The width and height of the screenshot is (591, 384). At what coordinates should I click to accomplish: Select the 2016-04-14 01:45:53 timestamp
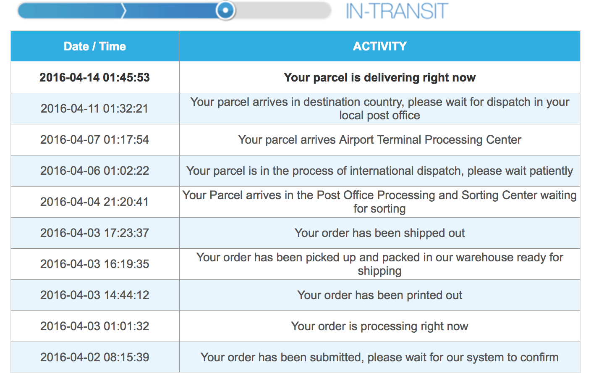coord(95,77)
